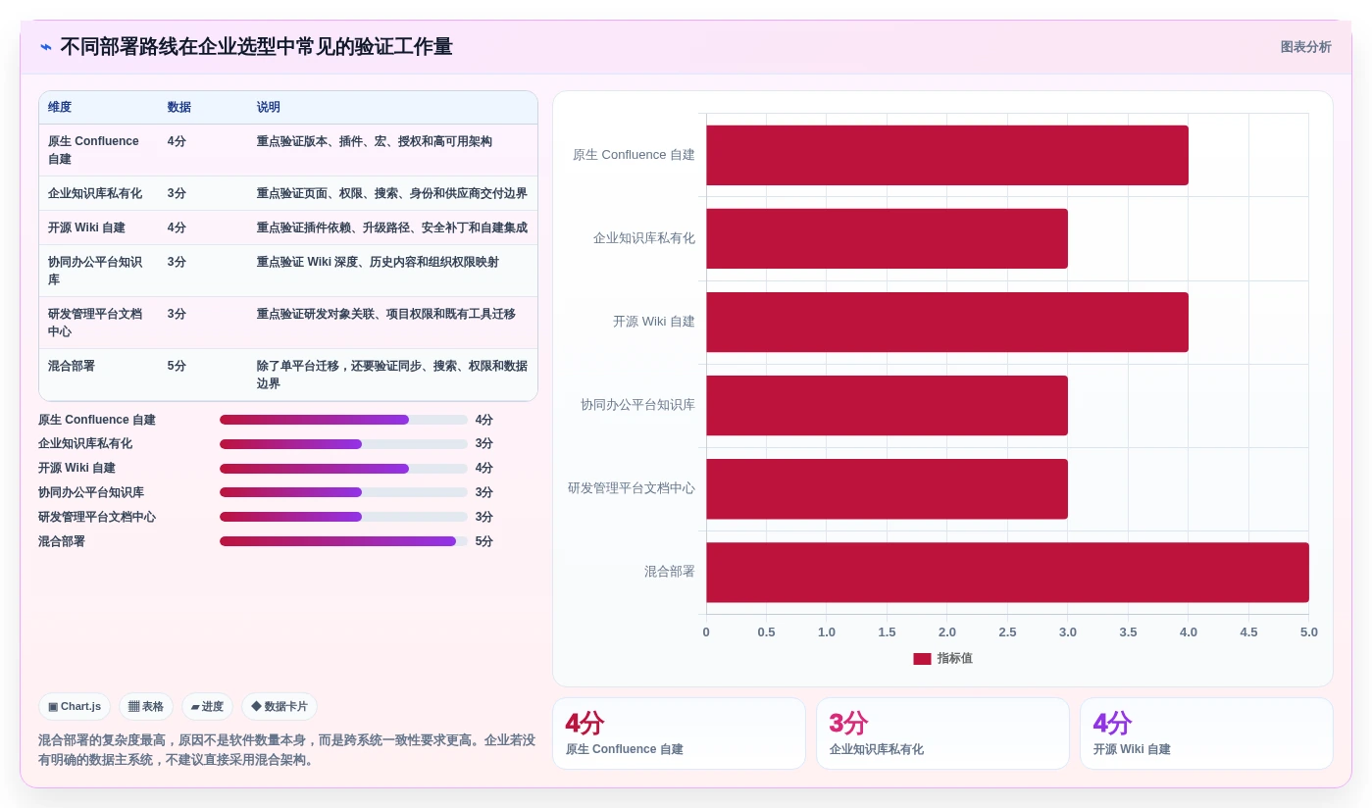Click chart bar for 协同办公平台知识库
This screenshot has height=808, width=1372.
[887, 405]
